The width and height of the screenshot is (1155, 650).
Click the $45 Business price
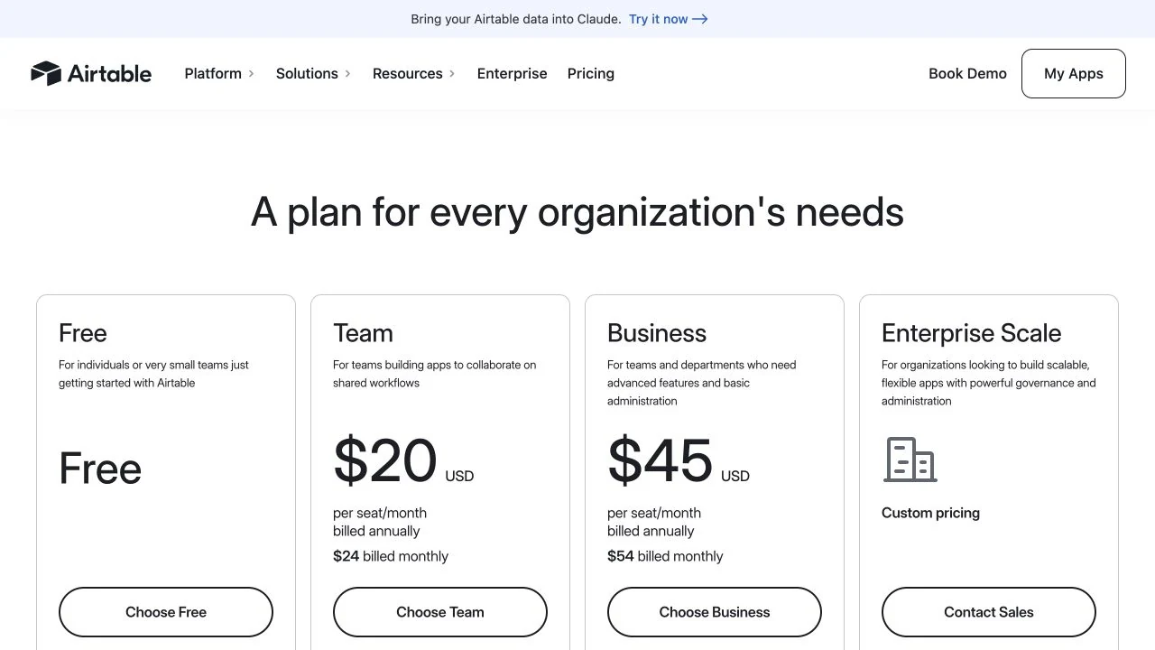pos(660,460)
